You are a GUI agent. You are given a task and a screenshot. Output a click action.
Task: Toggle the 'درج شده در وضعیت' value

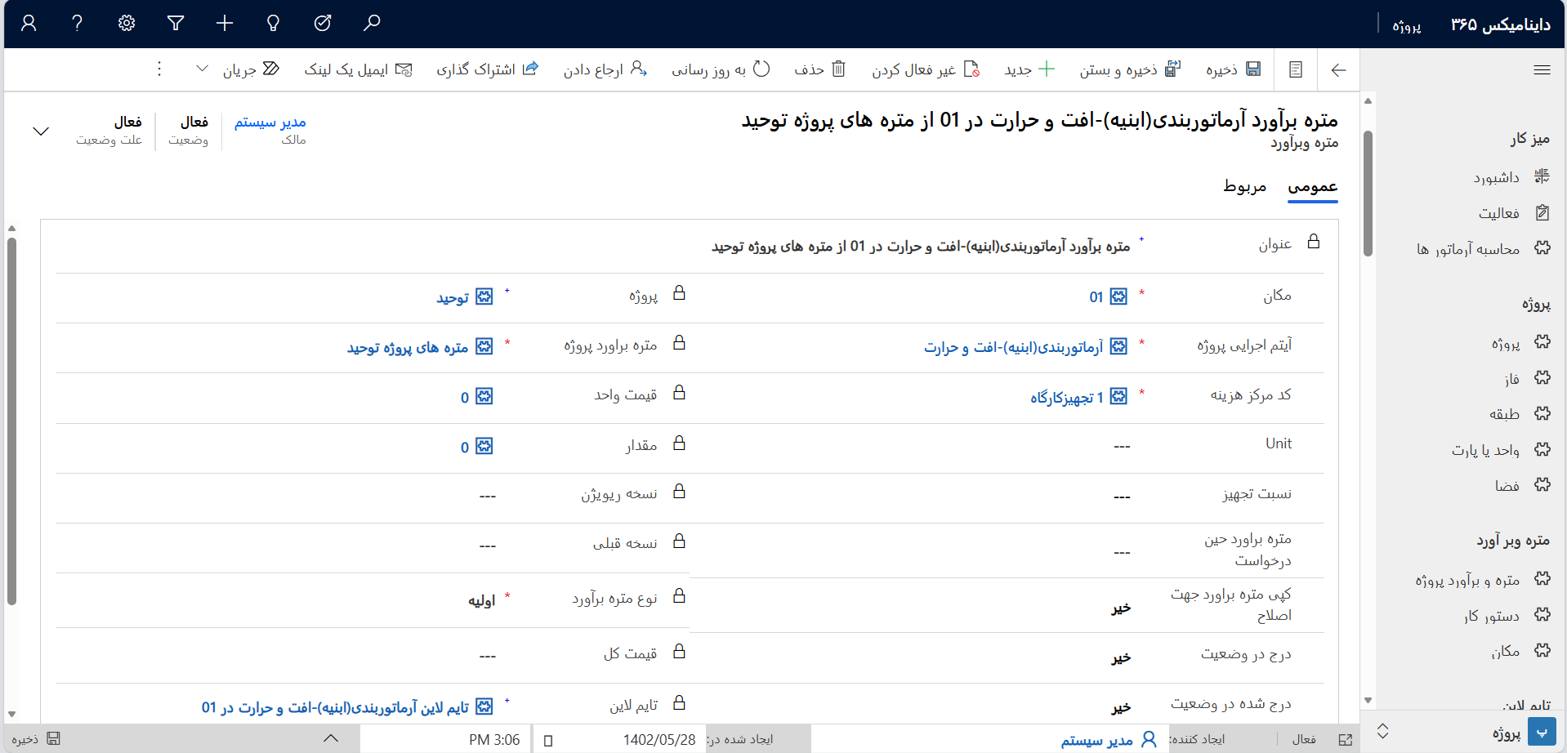(1121, 708)
